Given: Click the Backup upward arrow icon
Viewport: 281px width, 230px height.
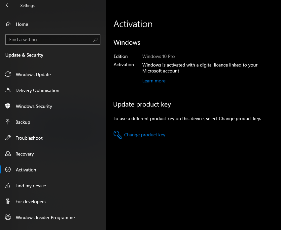Looking at the screenshot, I should pyautogui.click(x=8, y=122).
